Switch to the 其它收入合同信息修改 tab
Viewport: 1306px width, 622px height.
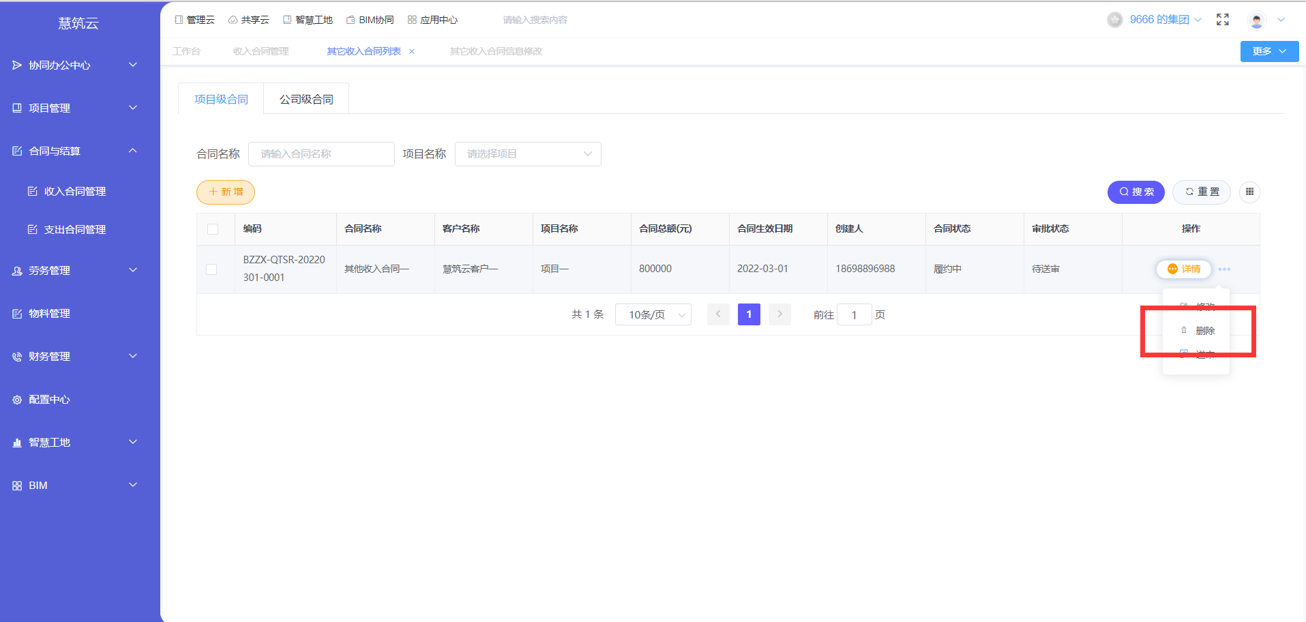pyautogui.click(x=496, y=52)
